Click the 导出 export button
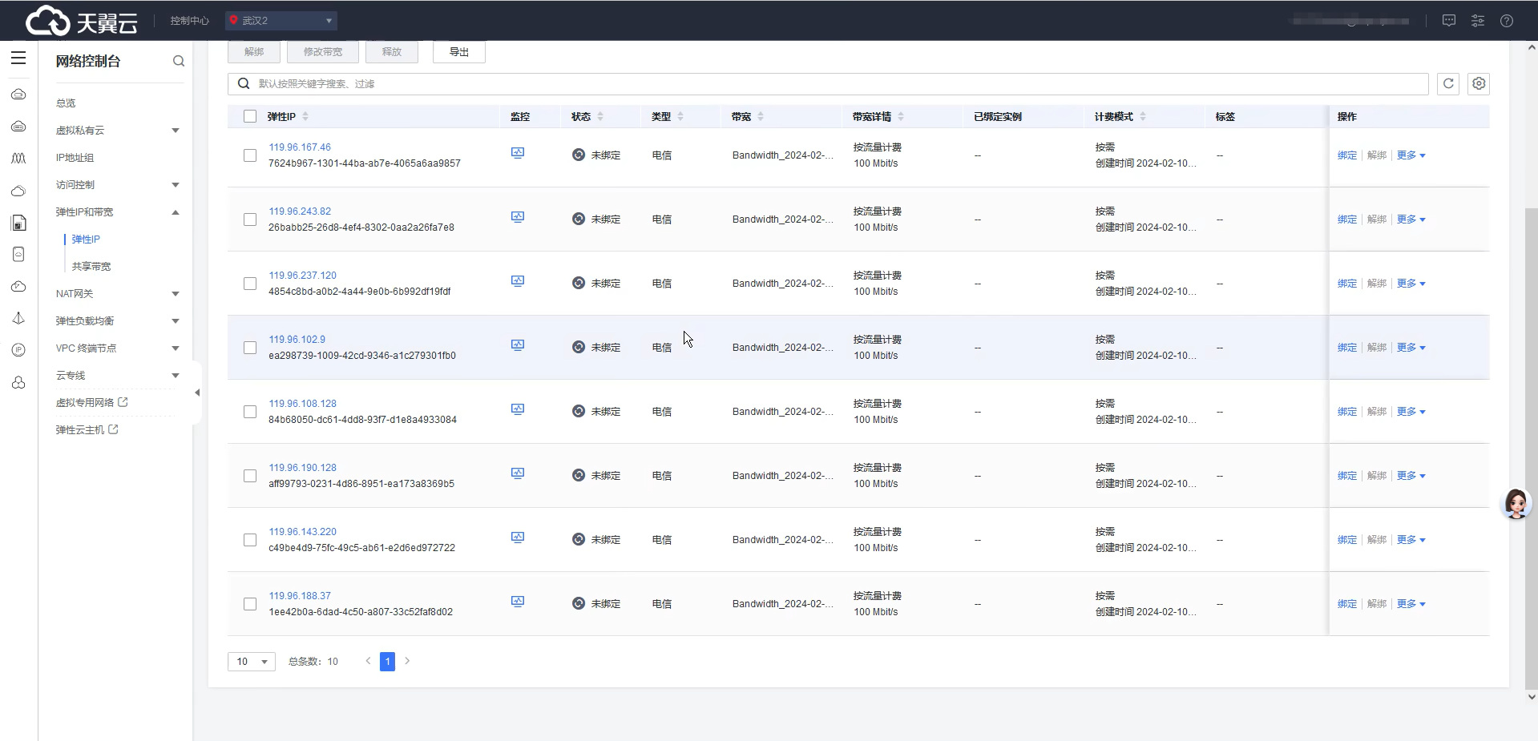The width and height of the screenshot is (1538, 741). point(458,52)
